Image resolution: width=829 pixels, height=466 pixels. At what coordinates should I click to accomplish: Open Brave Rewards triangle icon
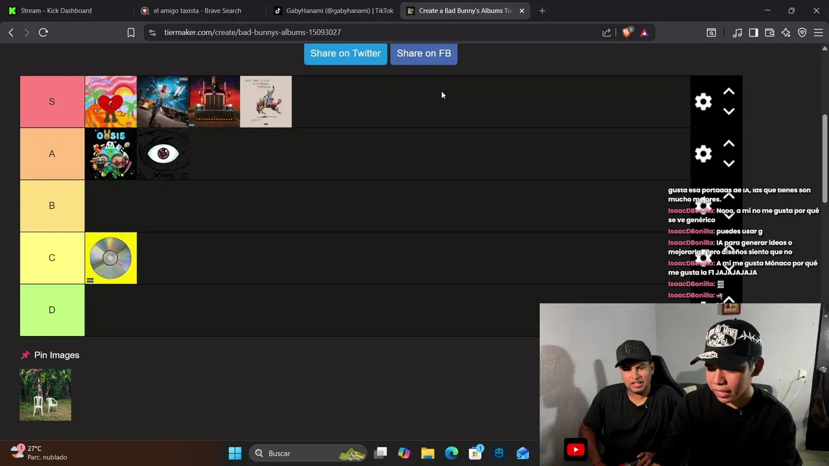644,32
